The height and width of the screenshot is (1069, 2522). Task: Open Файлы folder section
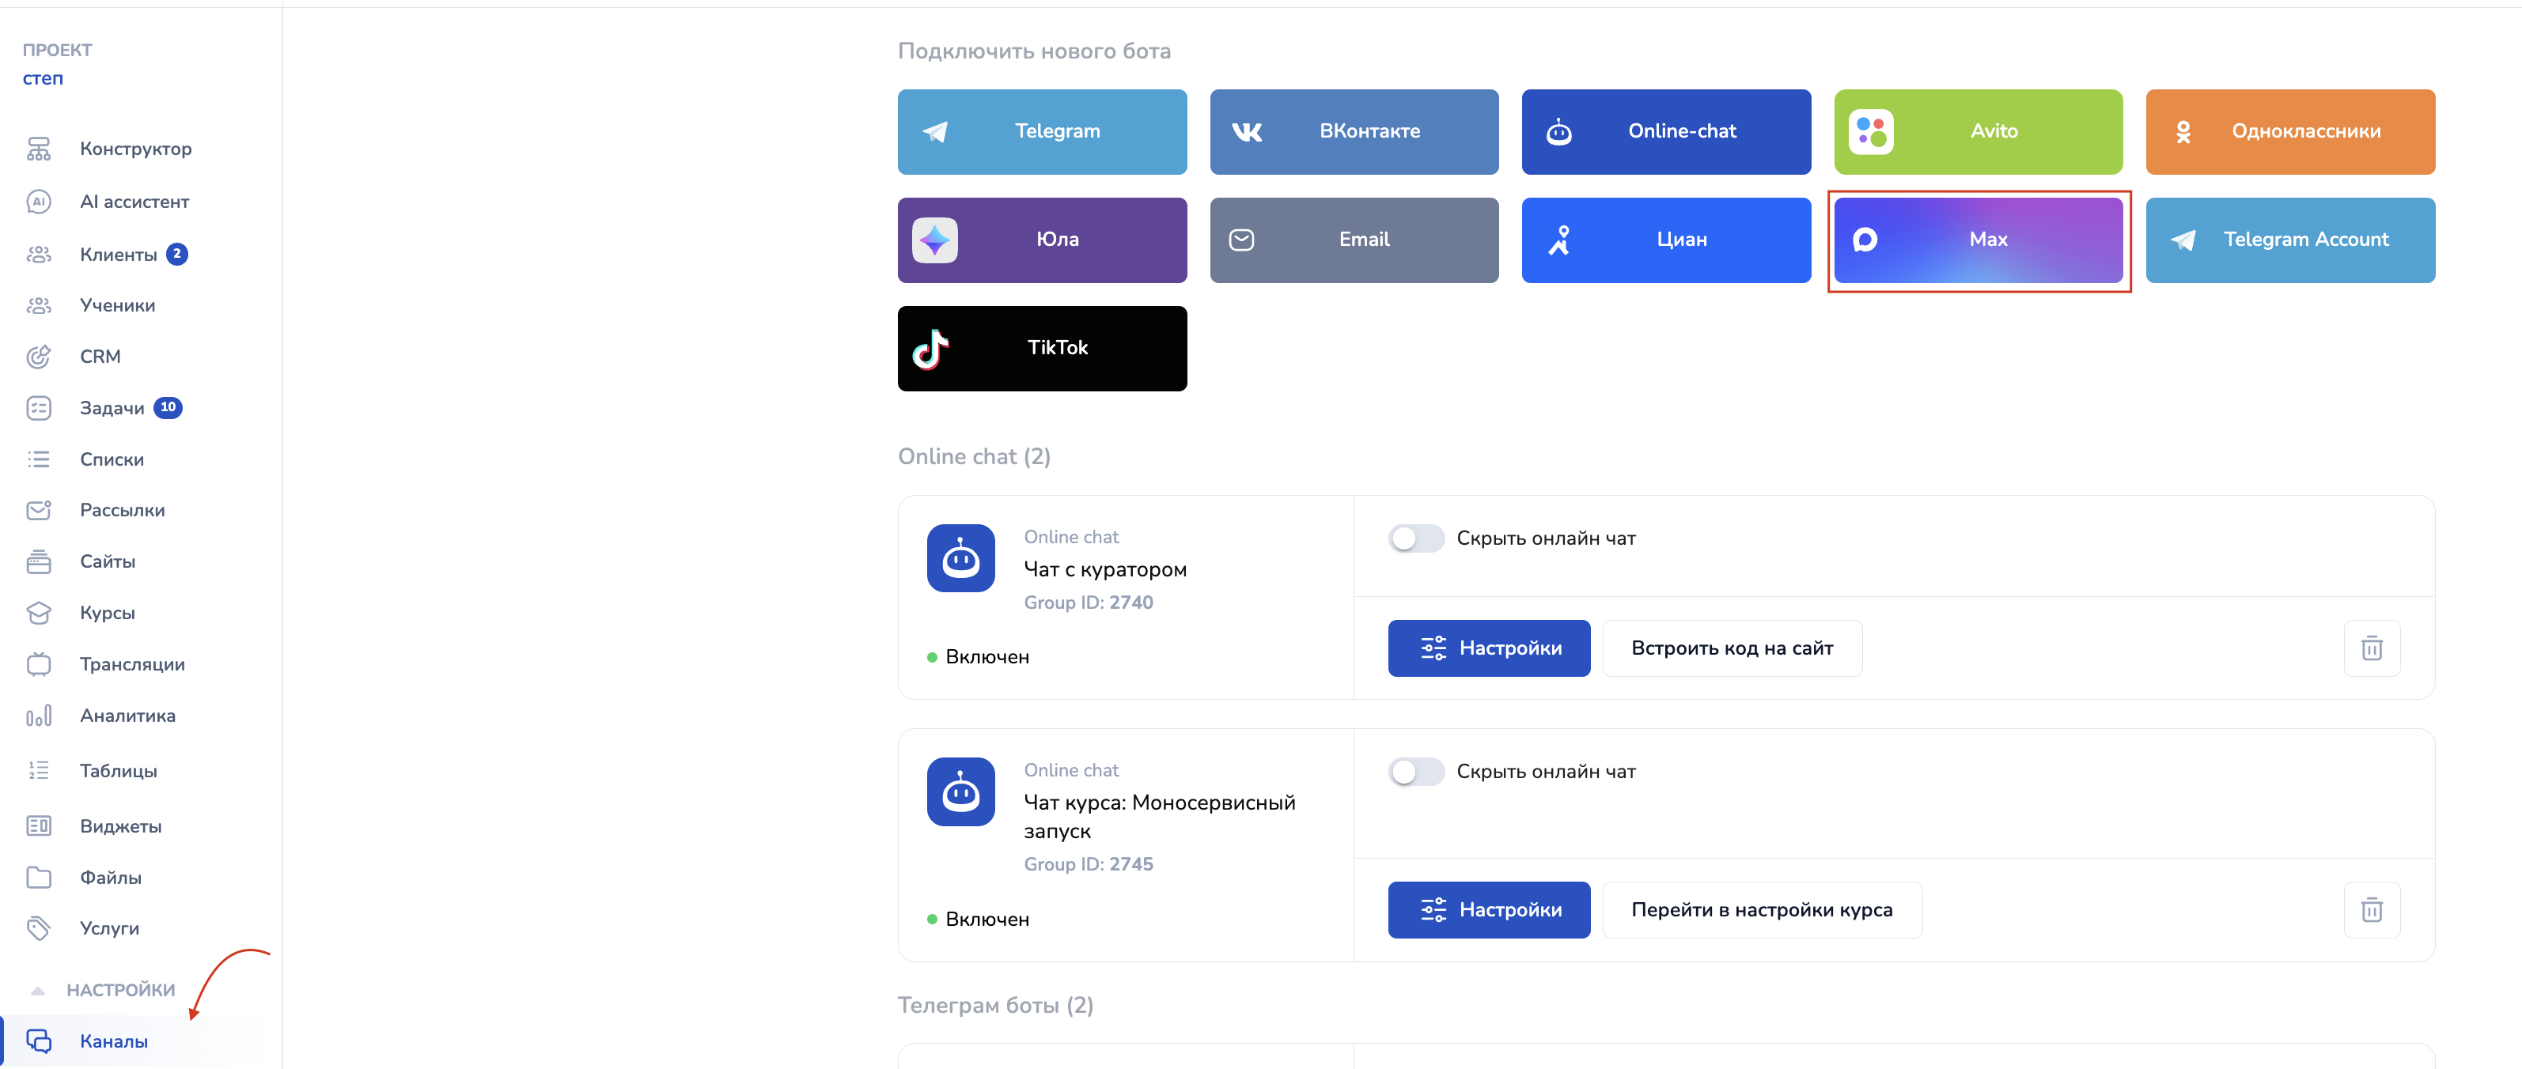[110, 877]
